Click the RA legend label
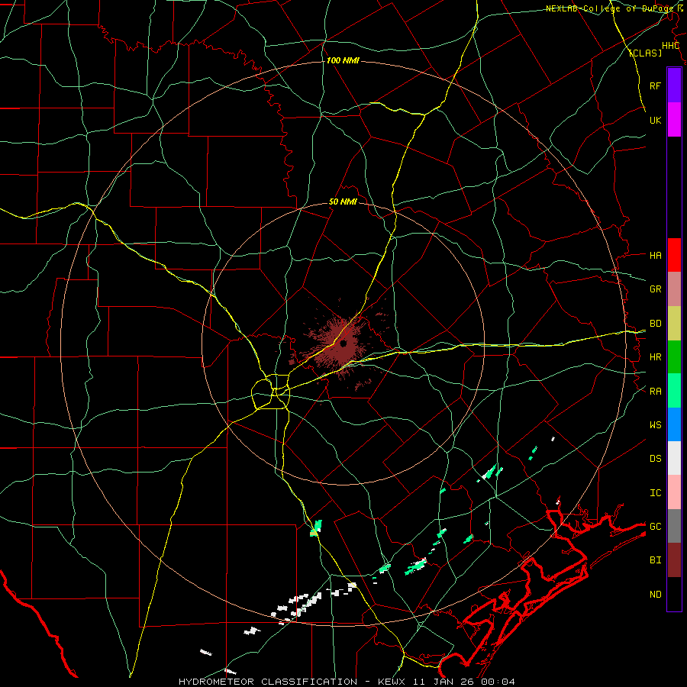 (x=656, y=391)
